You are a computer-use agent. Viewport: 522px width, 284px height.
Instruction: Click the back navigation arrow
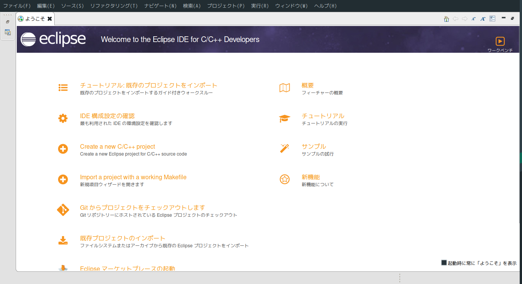pos(456,19)
